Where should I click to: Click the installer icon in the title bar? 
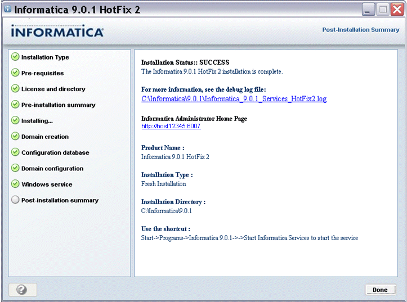(x=8, y=9)
